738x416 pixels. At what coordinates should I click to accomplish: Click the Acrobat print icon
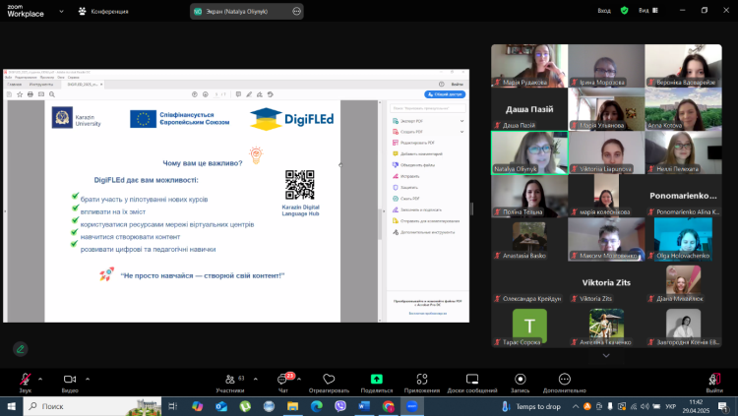point(31,94)
